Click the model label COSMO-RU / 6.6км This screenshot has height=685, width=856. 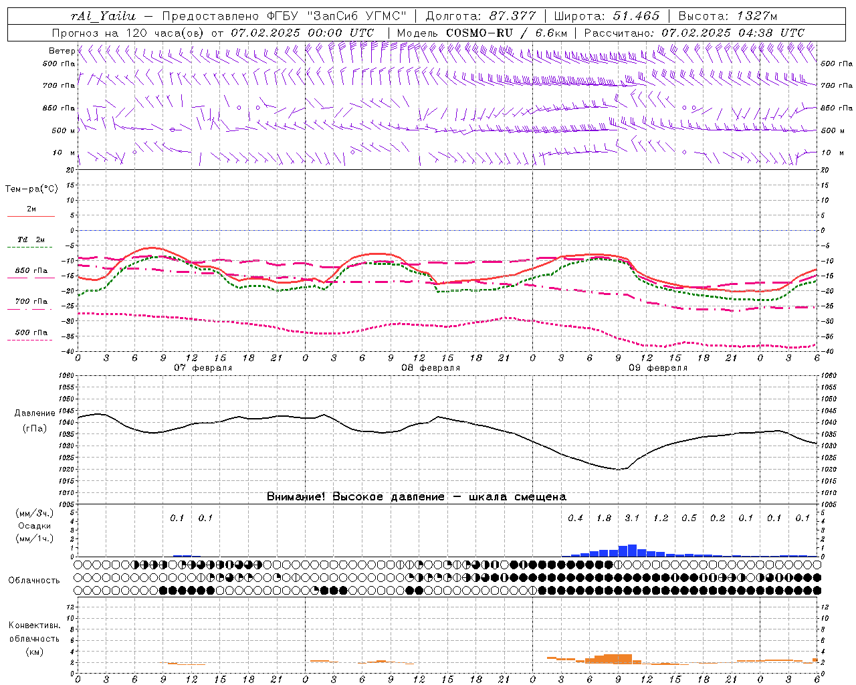click(506, 33)
